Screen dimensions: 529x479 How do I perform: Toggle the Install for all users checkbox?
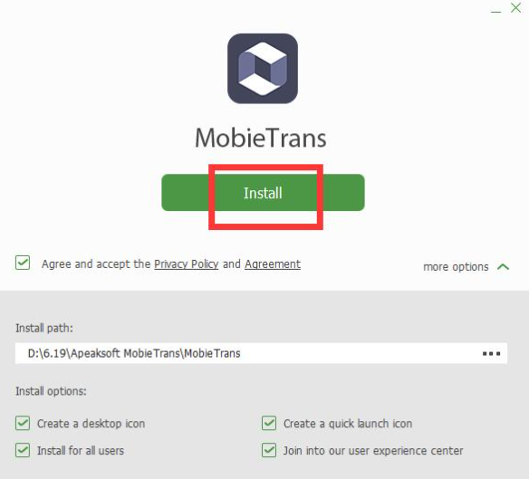coord(23,450)
